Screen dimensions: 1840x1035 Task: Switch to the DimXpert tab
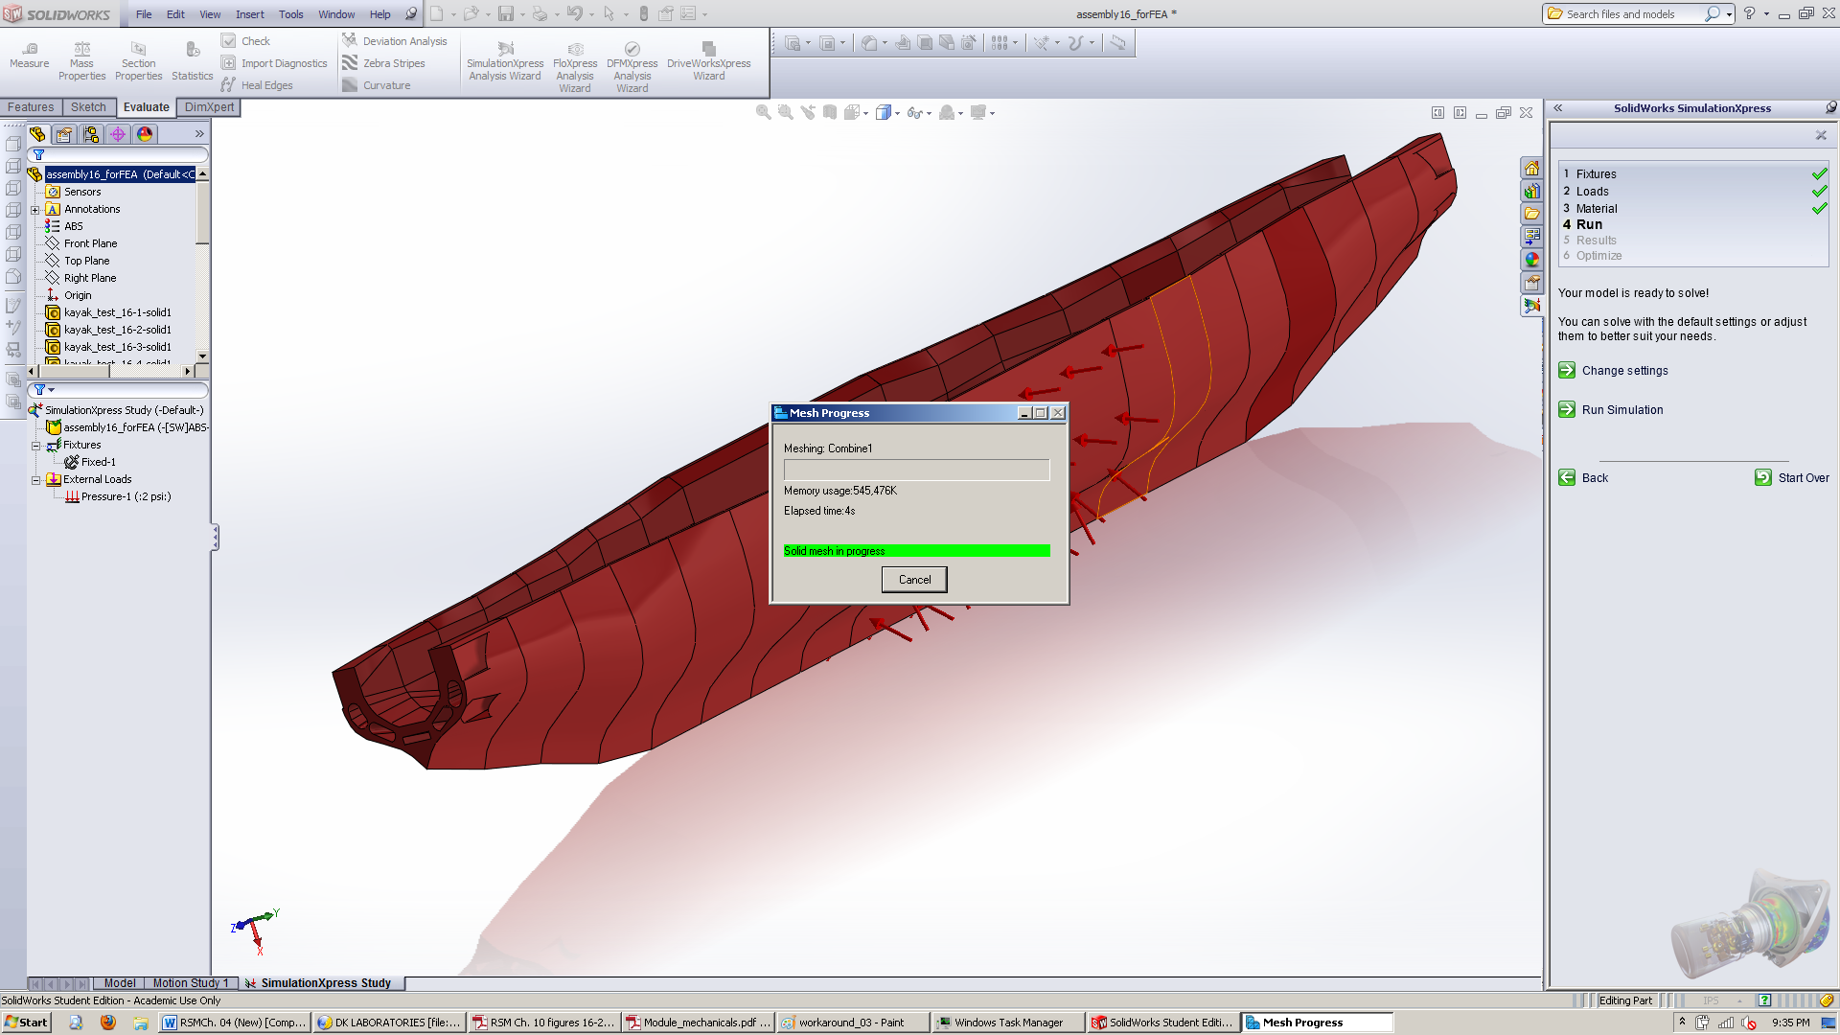[x=209, y=107]
